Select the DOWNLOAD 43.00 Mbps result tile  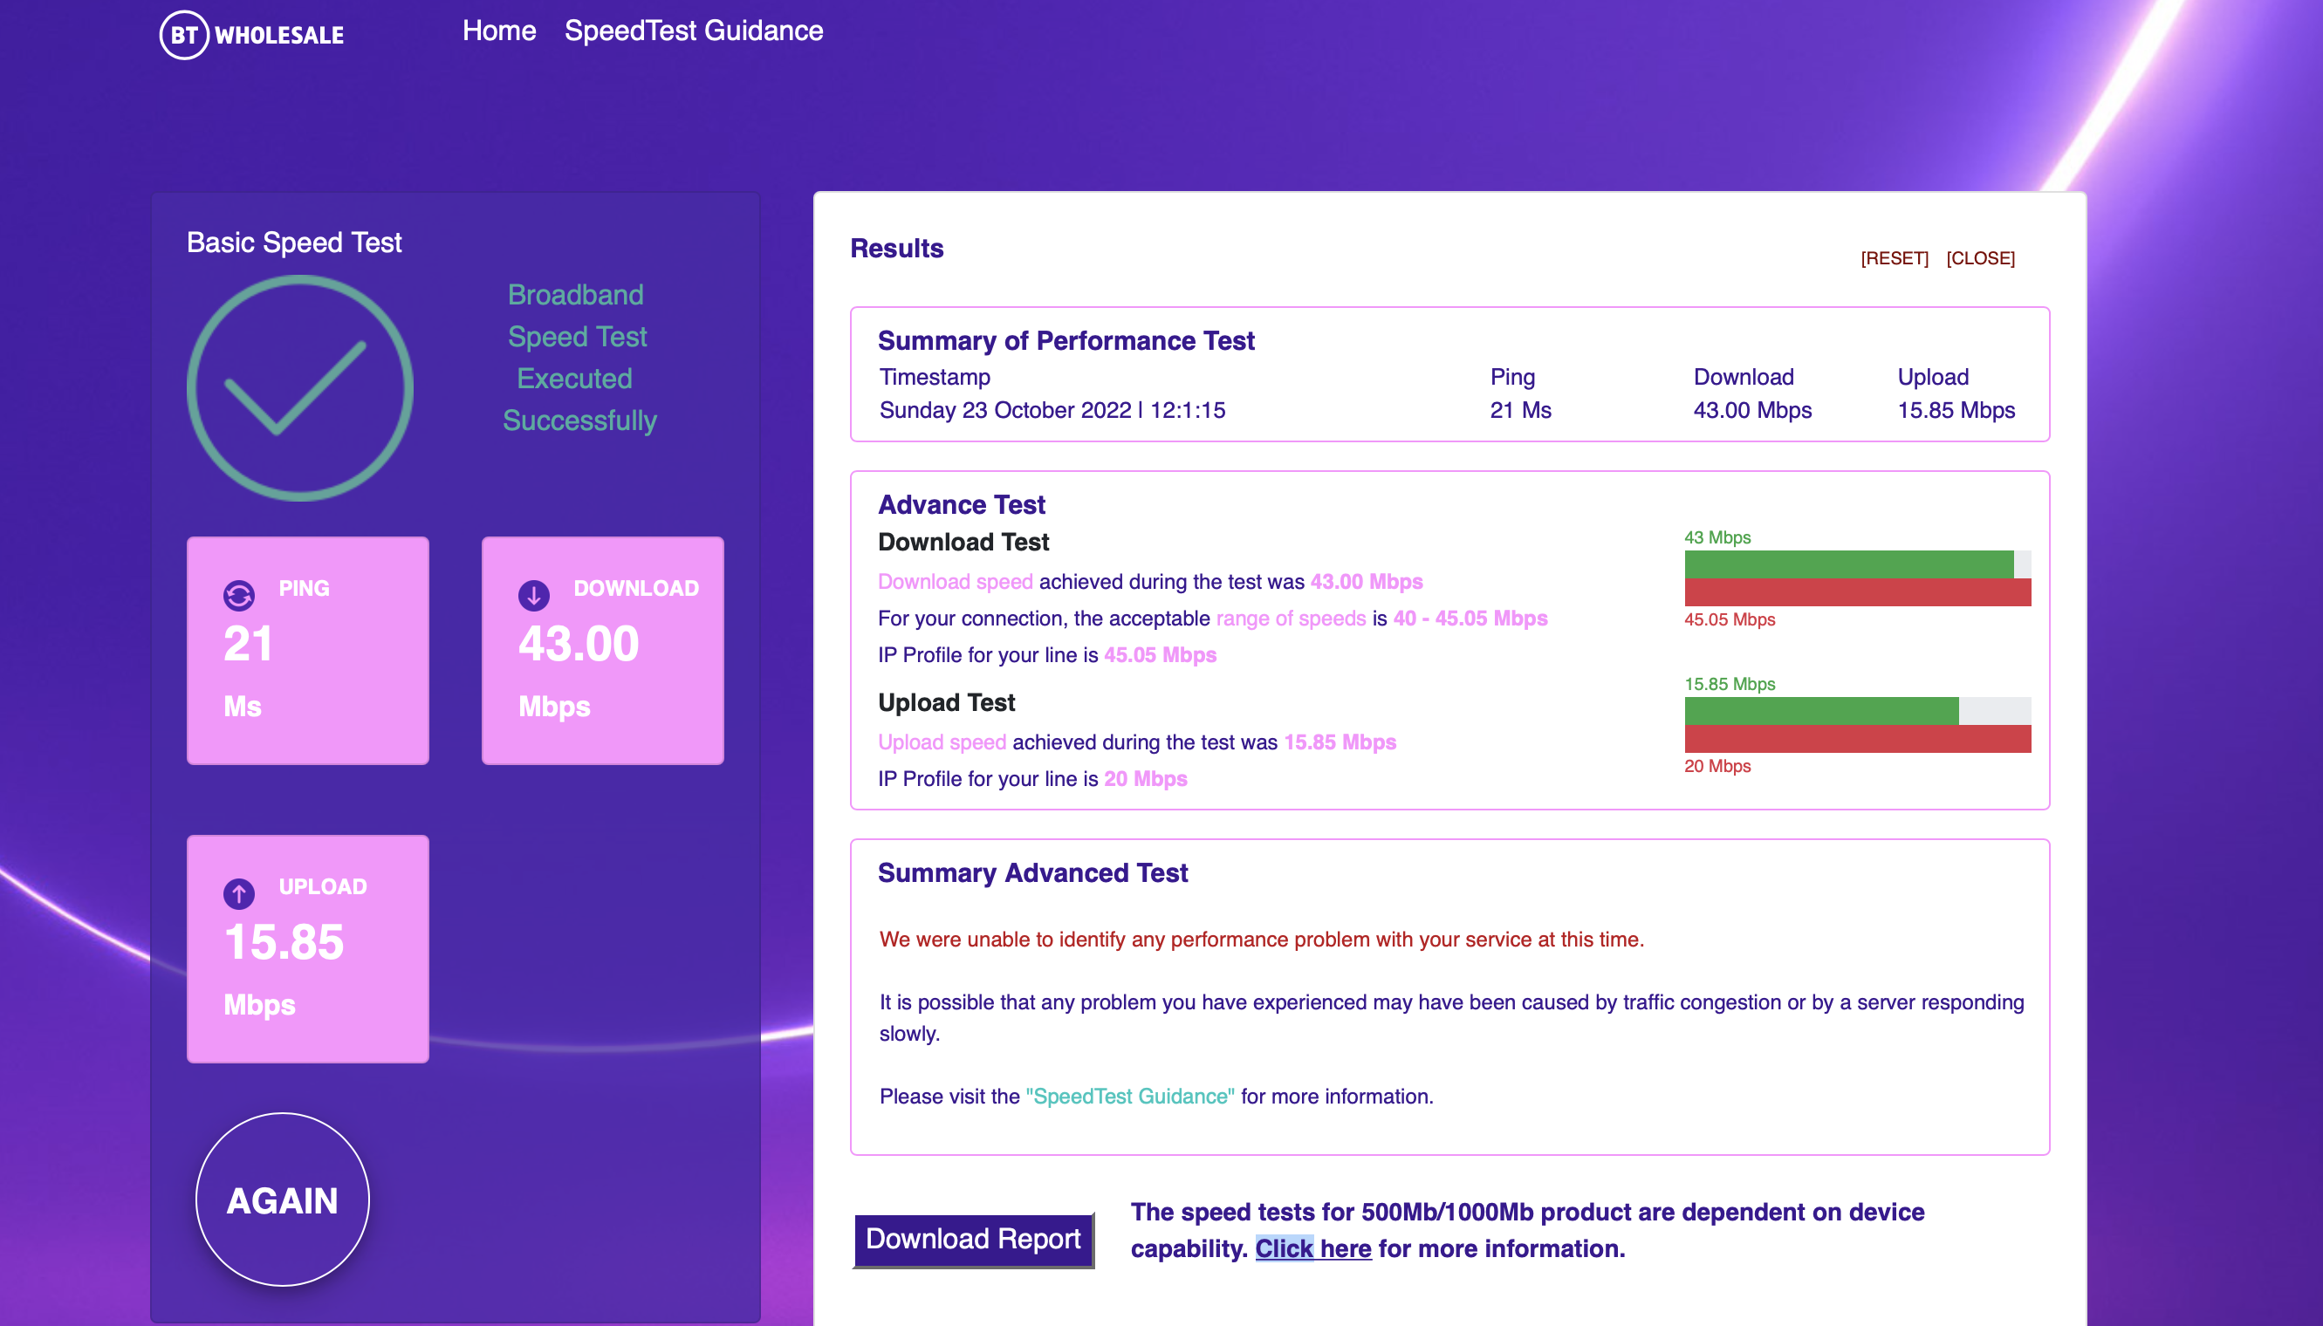(602, 650)
